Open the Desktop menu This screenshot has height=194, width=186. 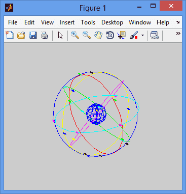[x=112, y=22]
